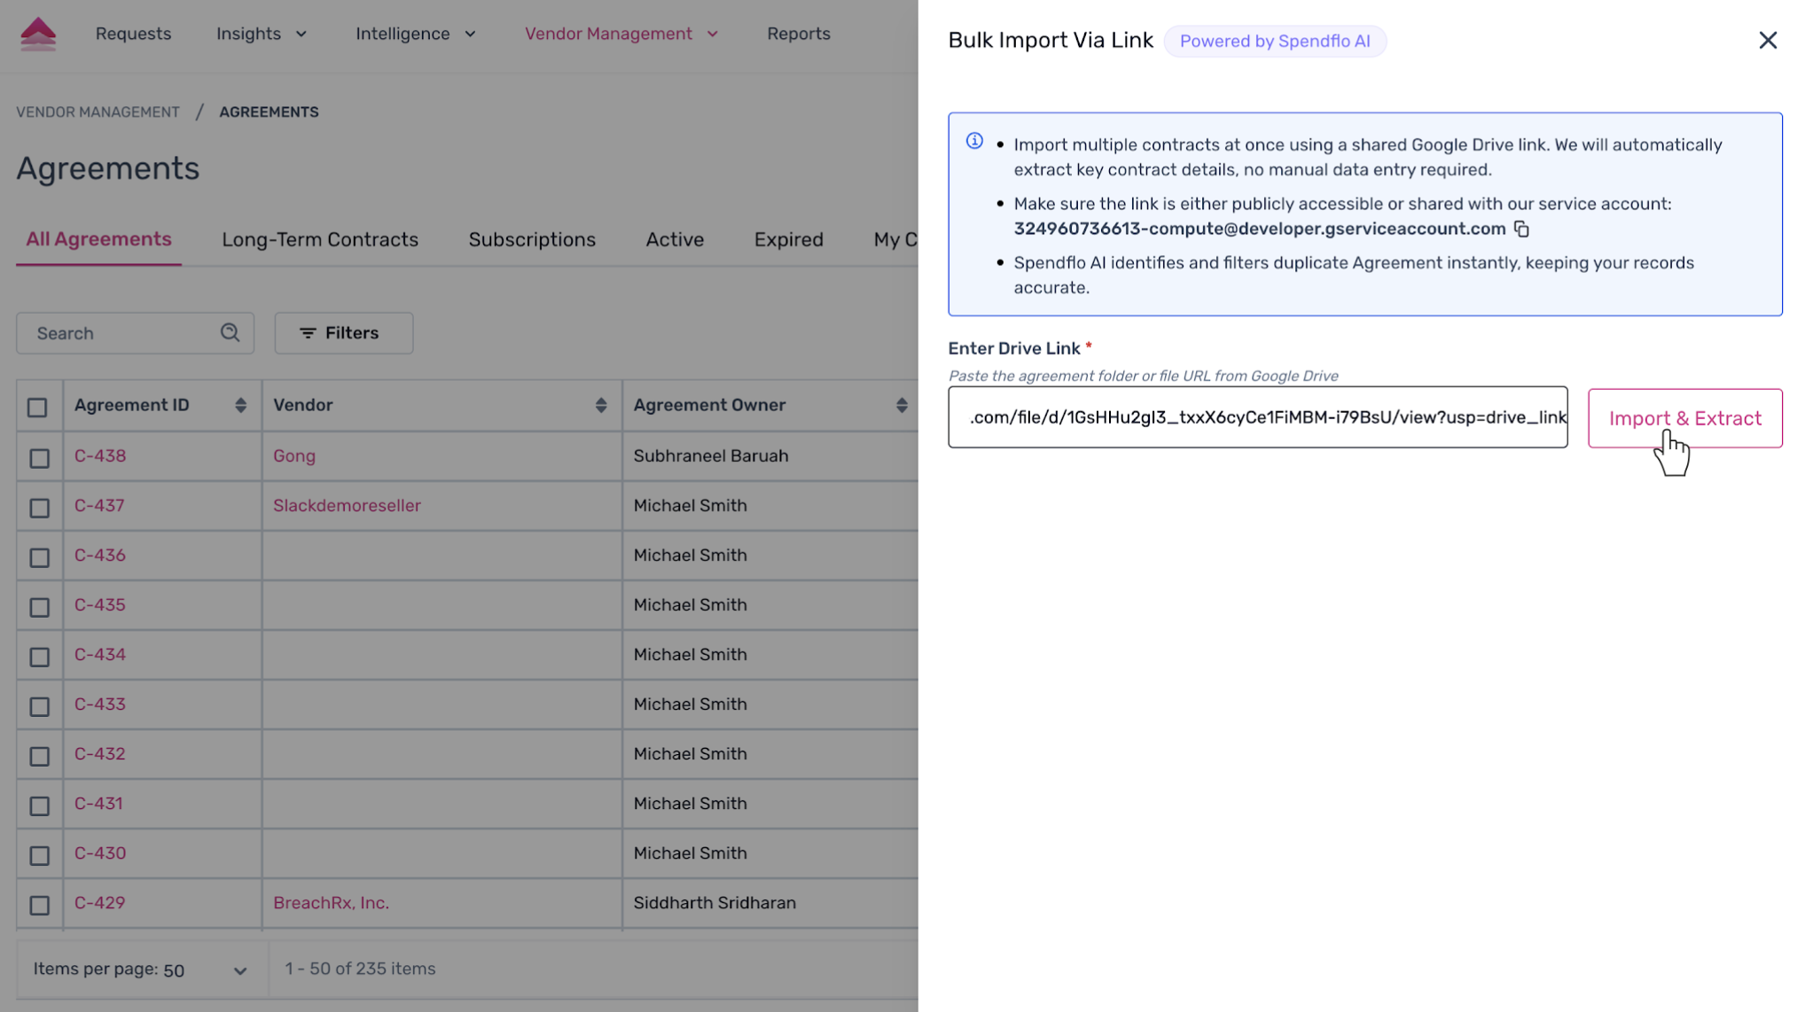
Task: Click the Powered by Spendflo AI badge
Action: coord(1274,42)
